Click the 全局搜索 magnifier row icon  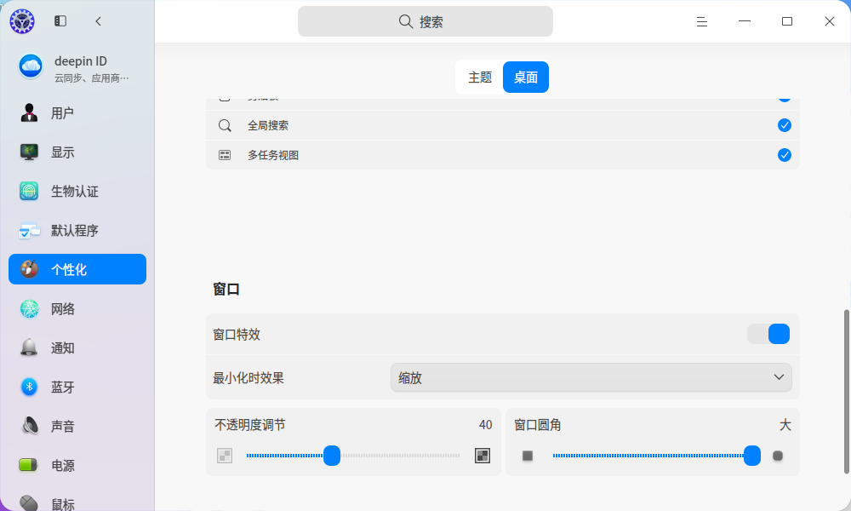225,125
